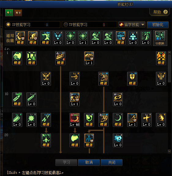172x176 pixels.
Task: Select the green crescent moon skill icon
Action: point(118,118)
